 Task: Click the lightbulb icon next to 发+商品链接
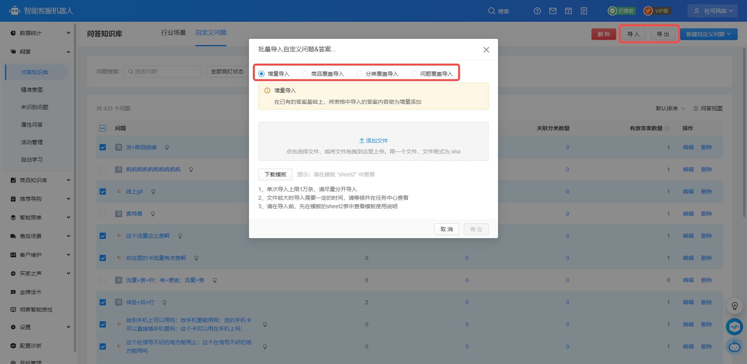click(x=167, y=147)
